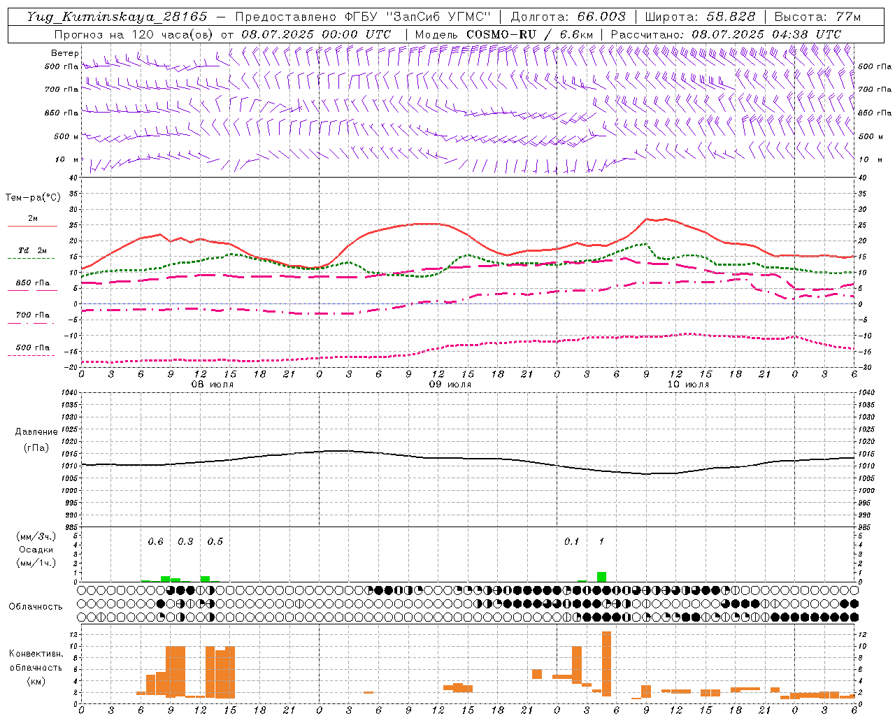Click the 'Высота: 77м' header field
This screenshot has height=716, width=895.
click(x=817, y=17)
